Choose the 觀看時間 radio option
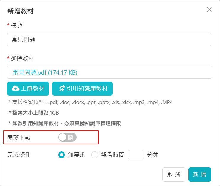 pos(95,155)
